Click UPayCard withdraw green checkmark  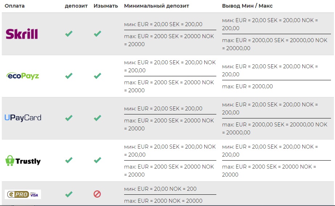(x=97, y=118)
